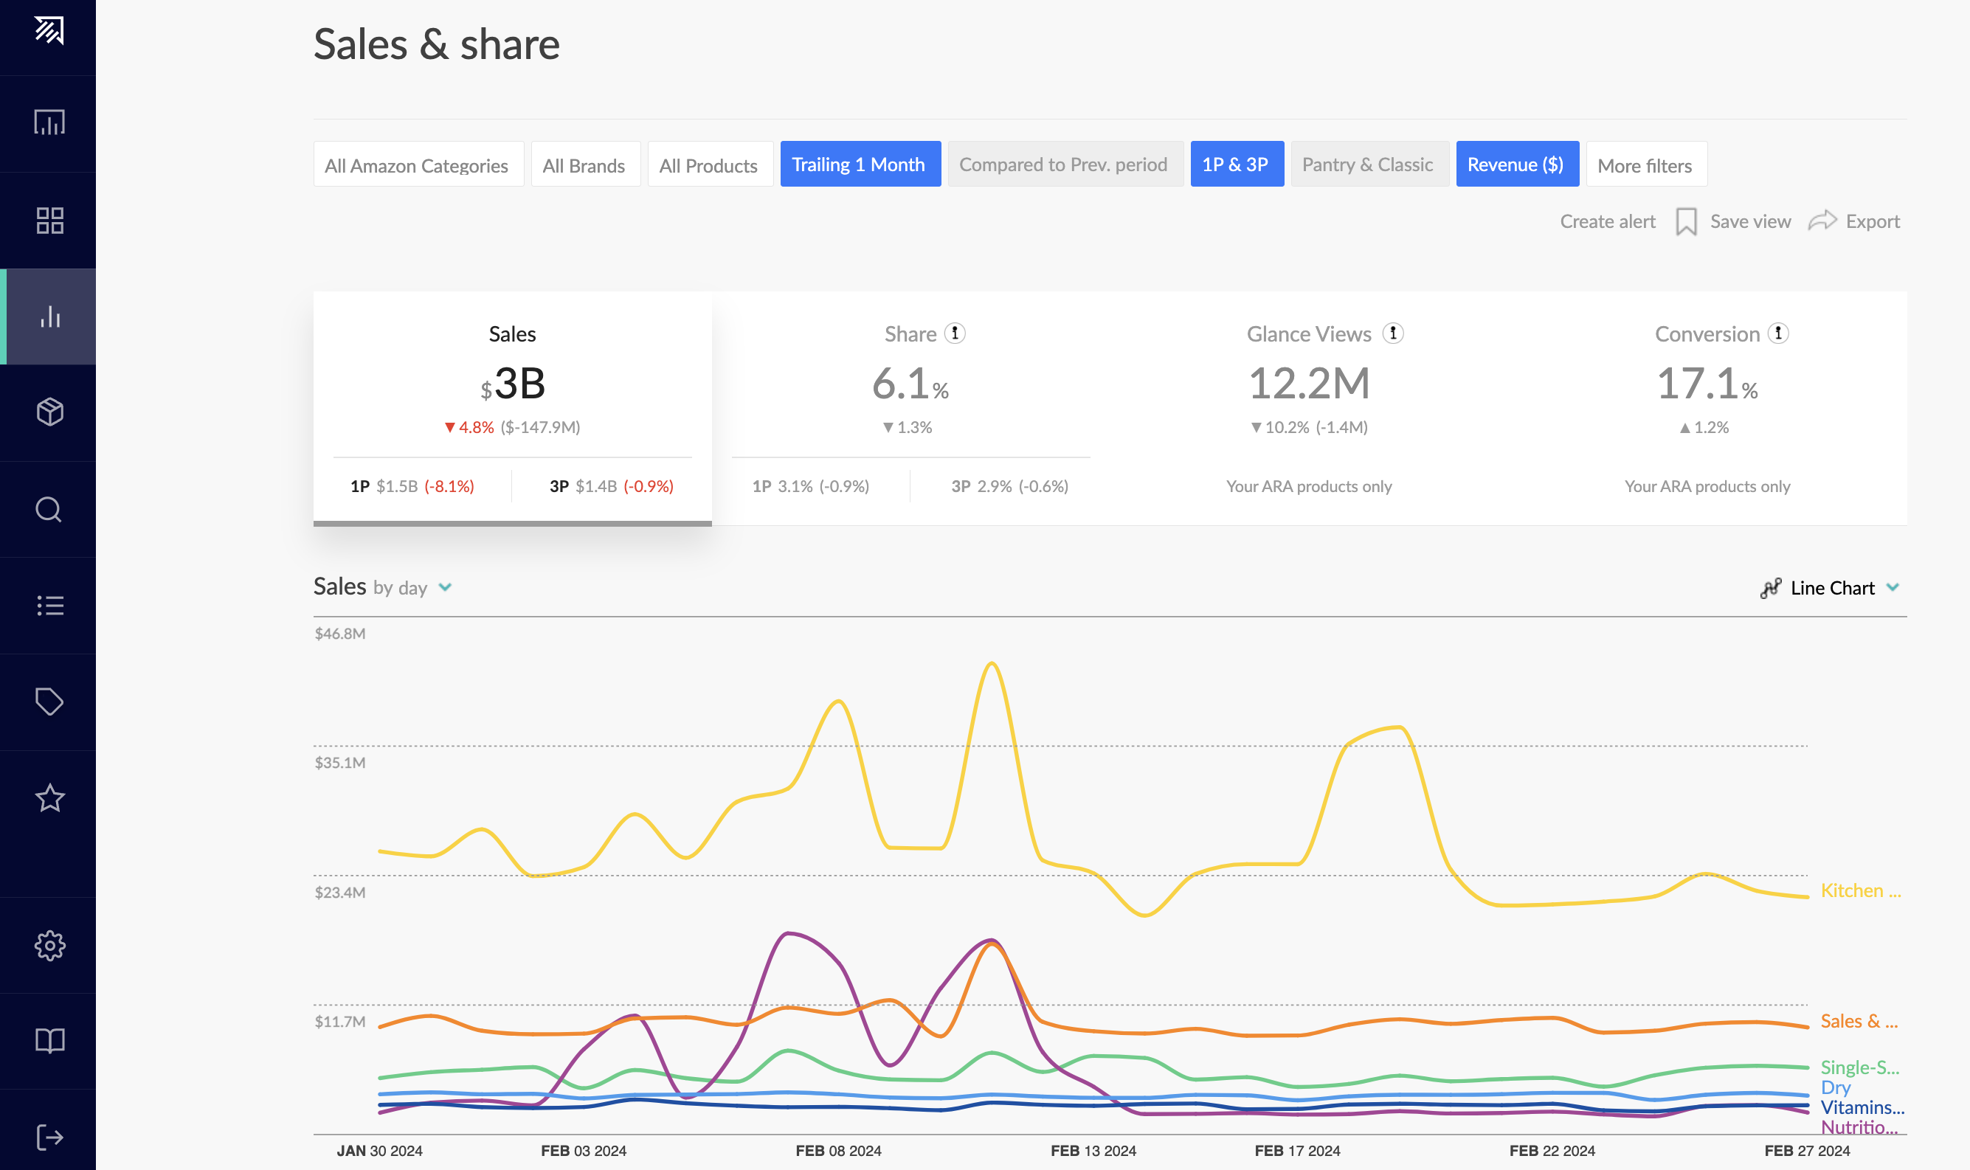This screenshot has height=1170, width=1970.
Task: Click the magnifying glass search sidebar icon
Action: click(49, 509)
